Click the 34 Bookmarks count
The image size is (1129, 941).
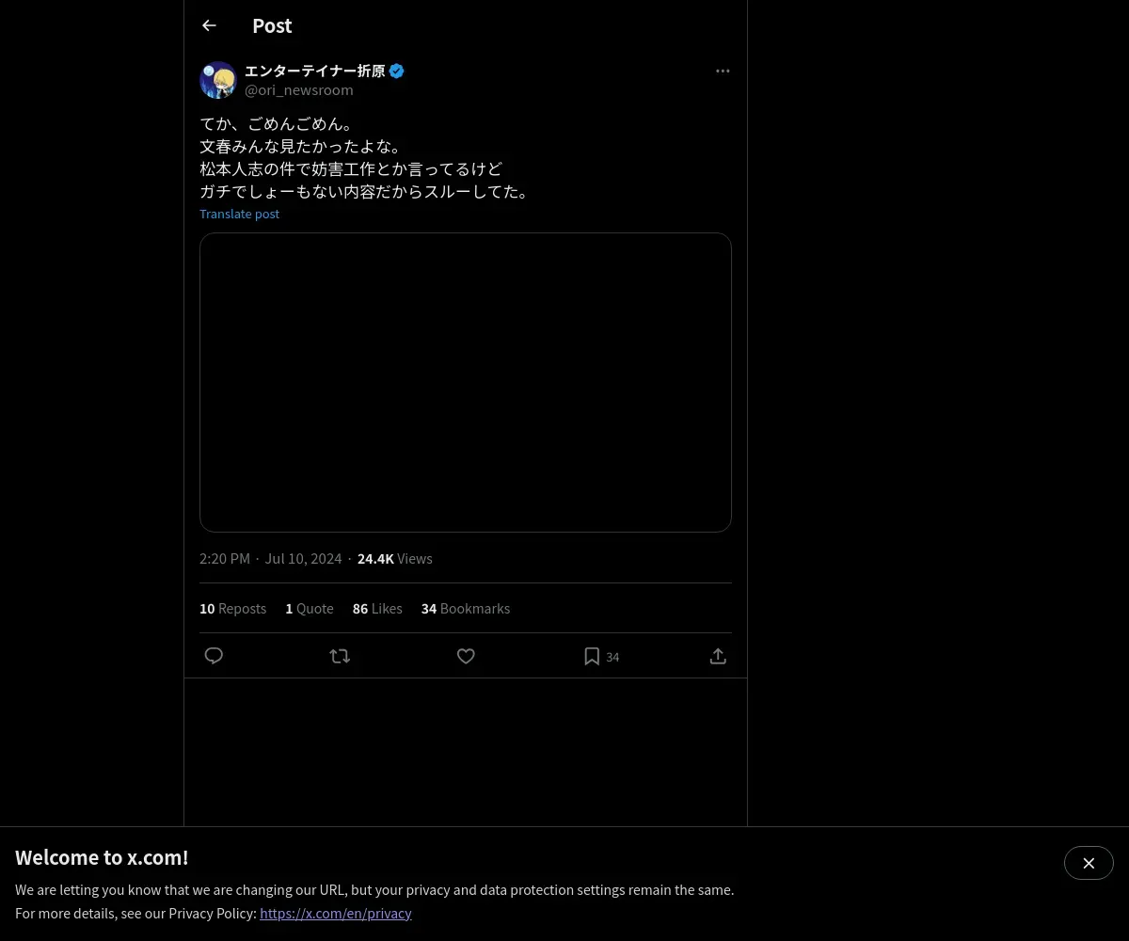(x=466, y=609)
